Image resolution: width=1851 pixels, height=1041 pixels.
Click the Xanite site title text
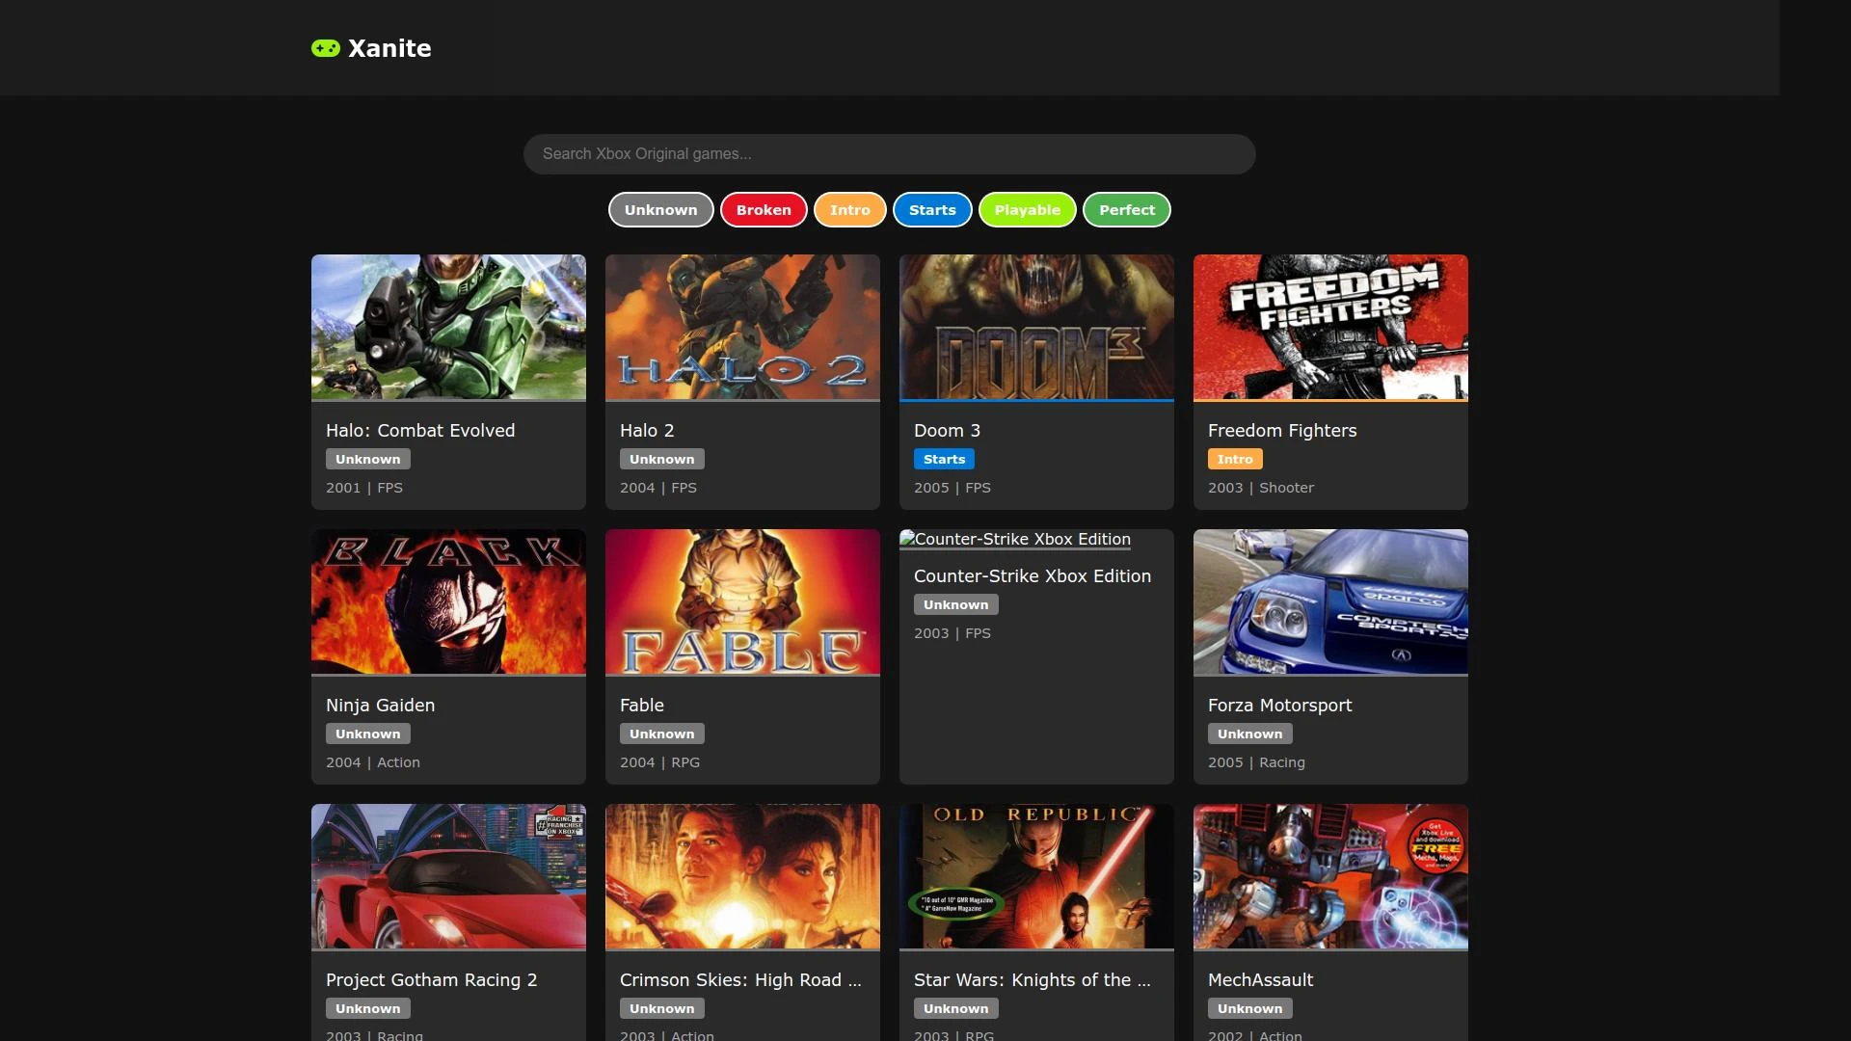point(389,48)
